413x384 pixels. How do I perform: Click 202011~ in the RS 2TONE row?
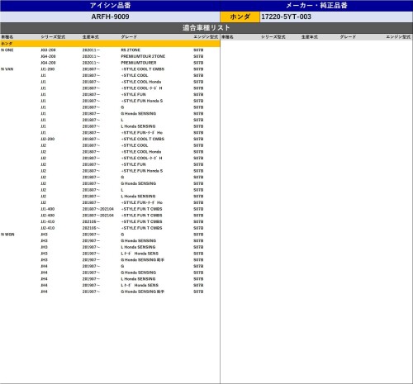click(91, 50)
